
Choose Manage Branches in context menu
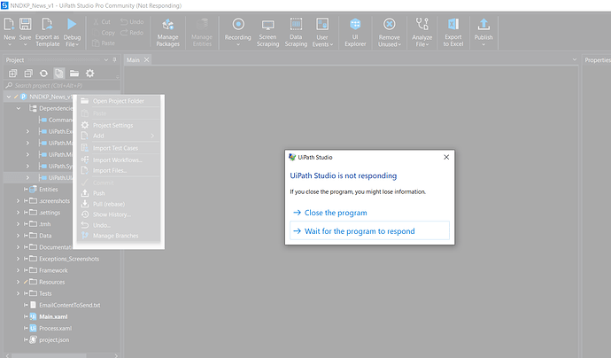[x=119, y=236]
